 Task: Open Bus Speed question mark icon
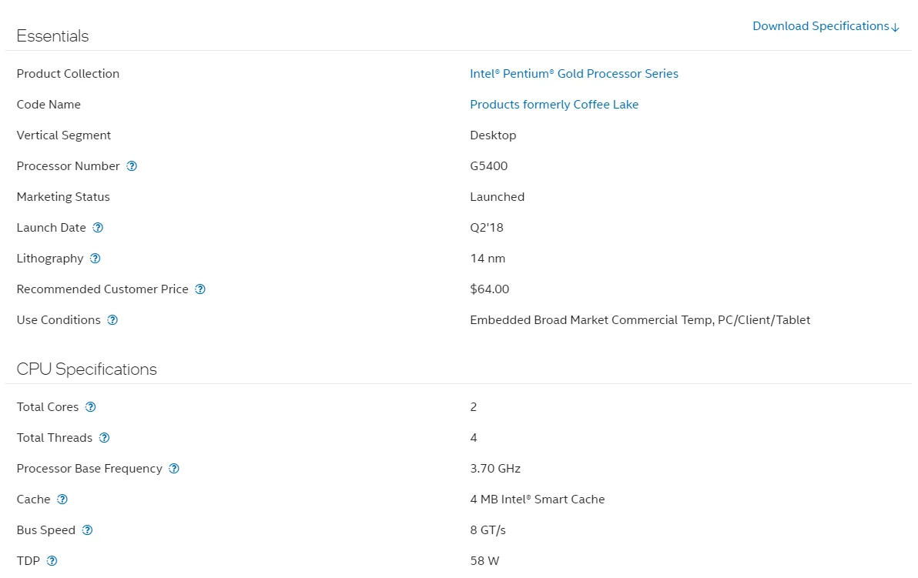pos(88,530)
